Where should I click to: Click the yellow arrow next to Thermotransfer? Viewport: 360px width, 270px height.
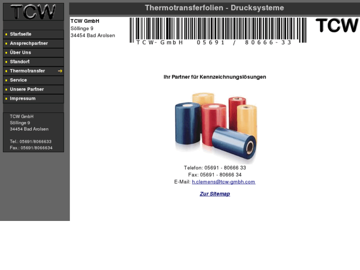point(60,71)
